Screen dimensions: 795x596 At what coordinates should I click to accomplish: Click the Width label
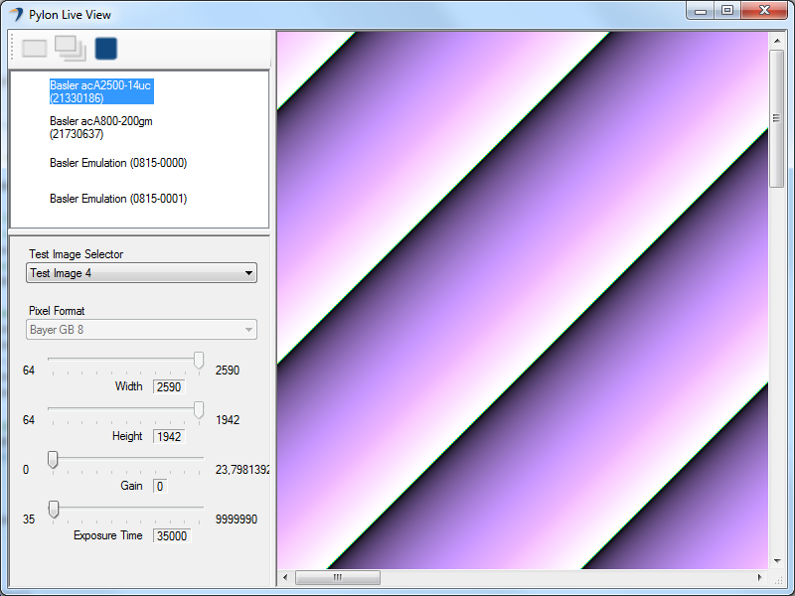(129, 386)
